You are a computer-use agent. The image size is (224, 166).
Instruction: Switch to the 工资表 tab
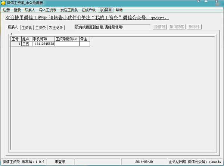[27, 28]
